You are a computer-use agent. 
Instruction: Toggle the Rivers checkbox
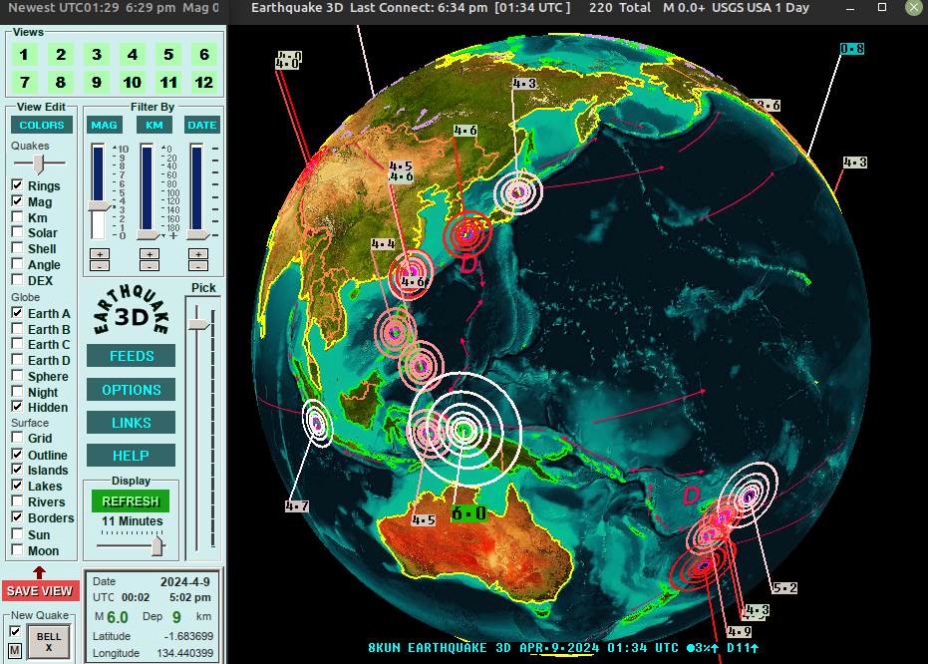click(x=17, y=501)
